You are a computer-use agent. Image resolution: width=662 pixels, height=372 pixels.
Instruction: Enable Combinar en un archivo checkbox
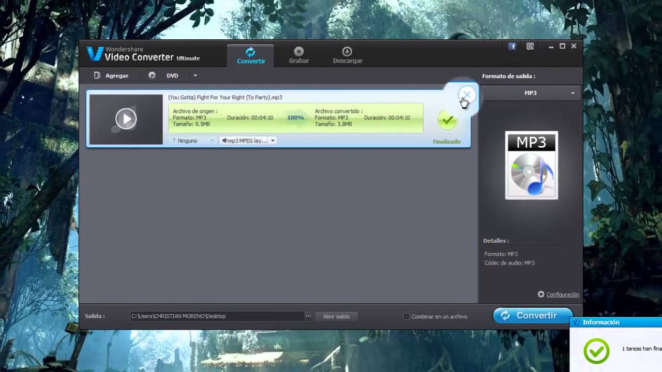click(407, 316)
